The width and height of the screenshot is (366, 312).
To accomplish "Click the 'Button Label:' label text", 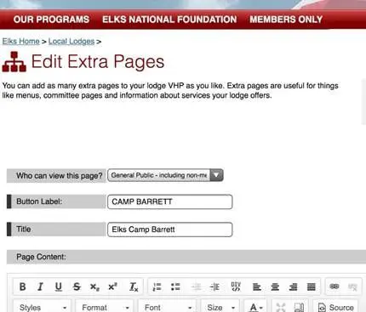I will 39,201.
